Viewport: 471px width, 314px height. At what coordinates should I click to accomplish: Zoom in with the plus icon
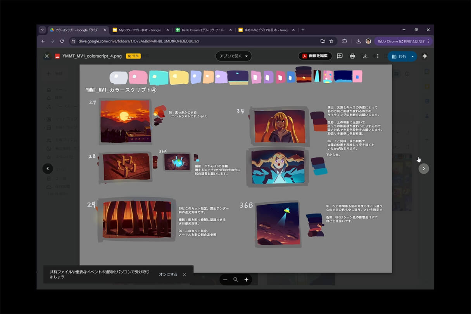(246, 279)
